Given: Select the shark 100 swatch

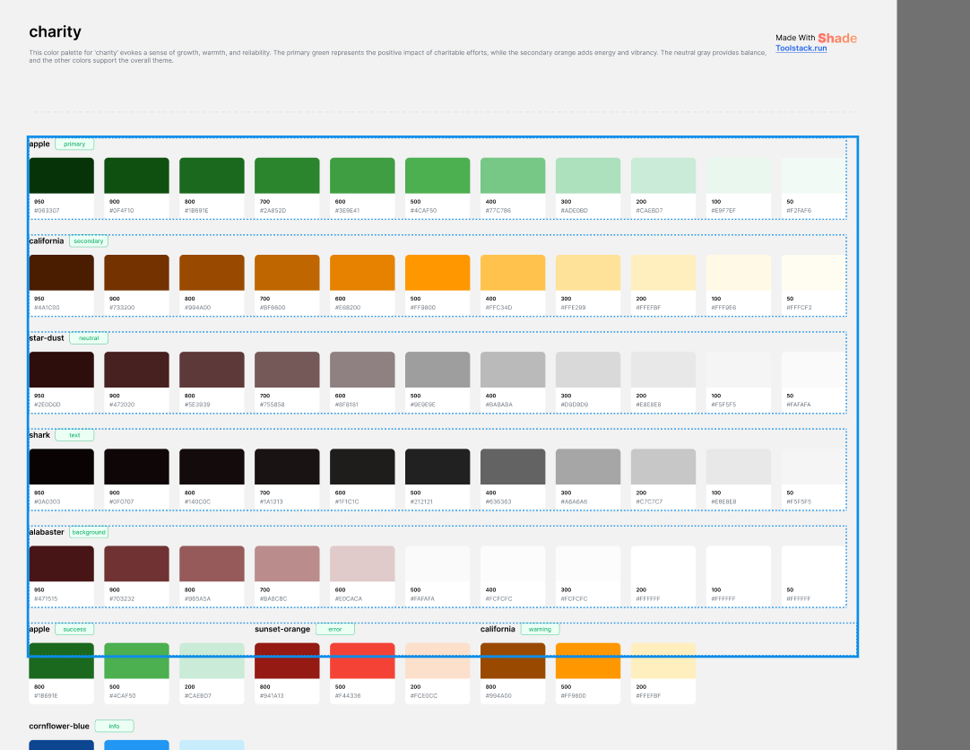Looking at the screenshot, I should pyautogui.click(x=739, y=467).
